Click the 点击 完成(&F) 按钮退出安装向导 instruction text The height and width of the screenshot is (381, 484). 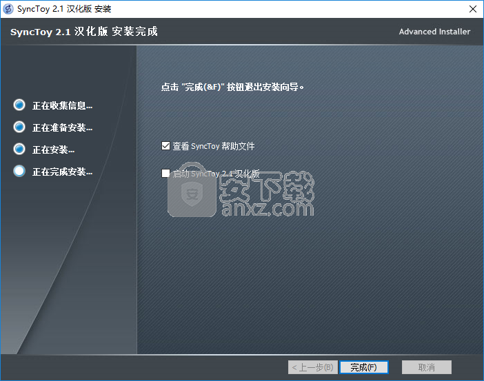(232, 87)
